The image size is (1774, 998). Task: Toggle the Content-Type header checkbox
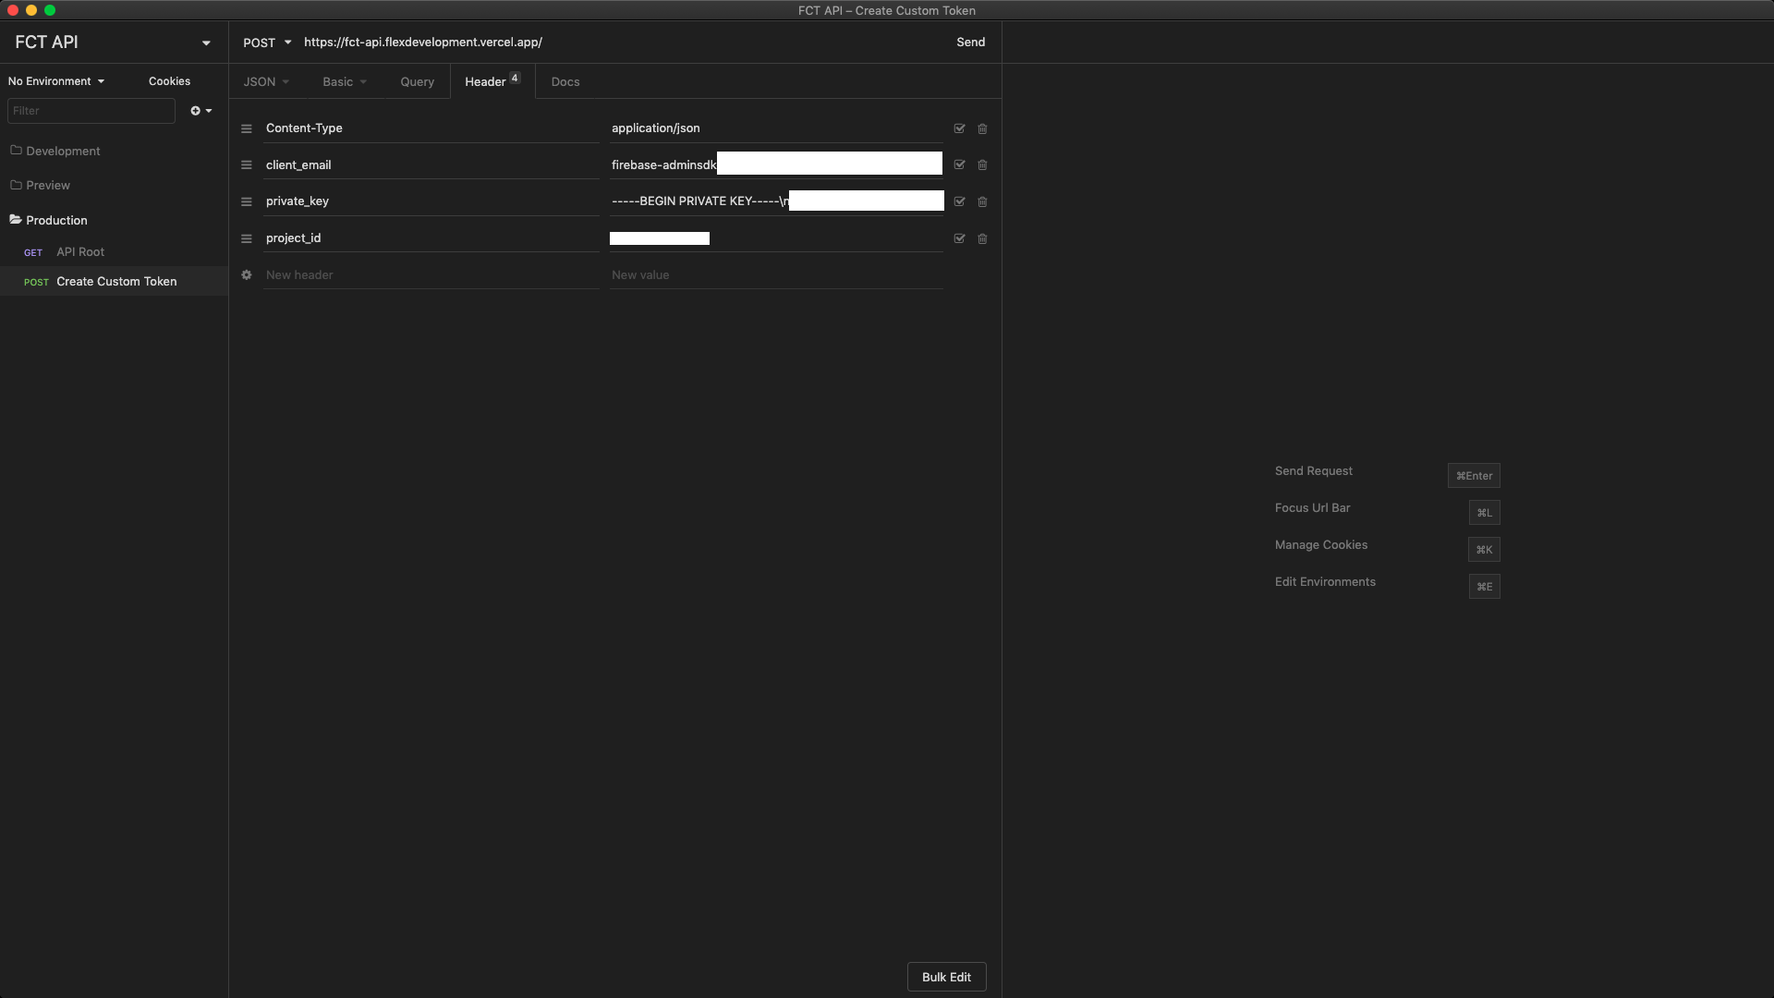959,128
